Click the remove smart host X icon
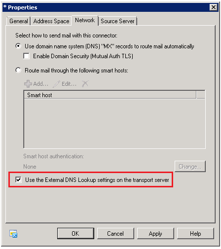 click(85, 84)
